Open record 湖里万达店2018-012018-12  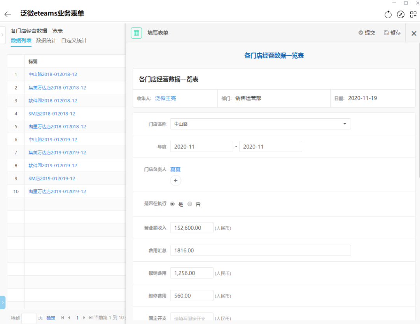click(57, 126)
